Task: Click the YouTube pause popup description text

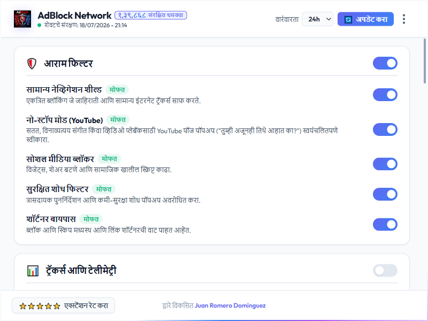Action: click(182, 135)
